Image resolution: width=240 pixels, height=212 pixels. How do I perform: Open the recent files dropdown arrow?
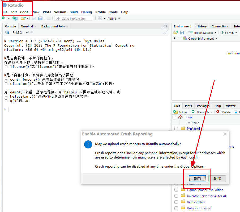tap(28, 19)
